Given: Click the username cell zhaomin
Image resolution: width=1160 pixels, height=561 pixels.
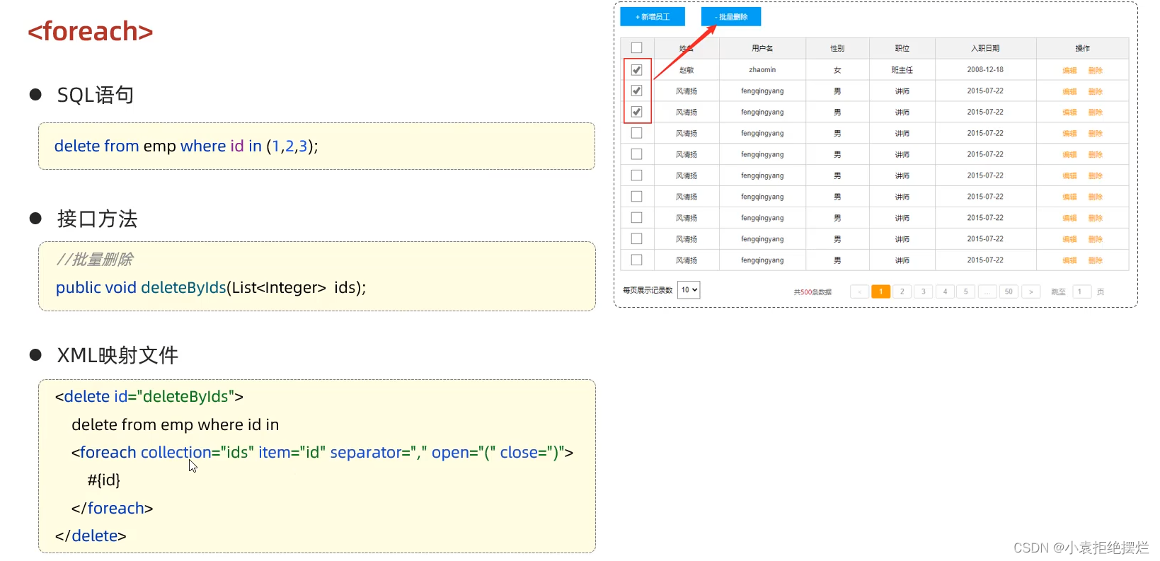Looking at the screenshot, I should pos(762,70).
